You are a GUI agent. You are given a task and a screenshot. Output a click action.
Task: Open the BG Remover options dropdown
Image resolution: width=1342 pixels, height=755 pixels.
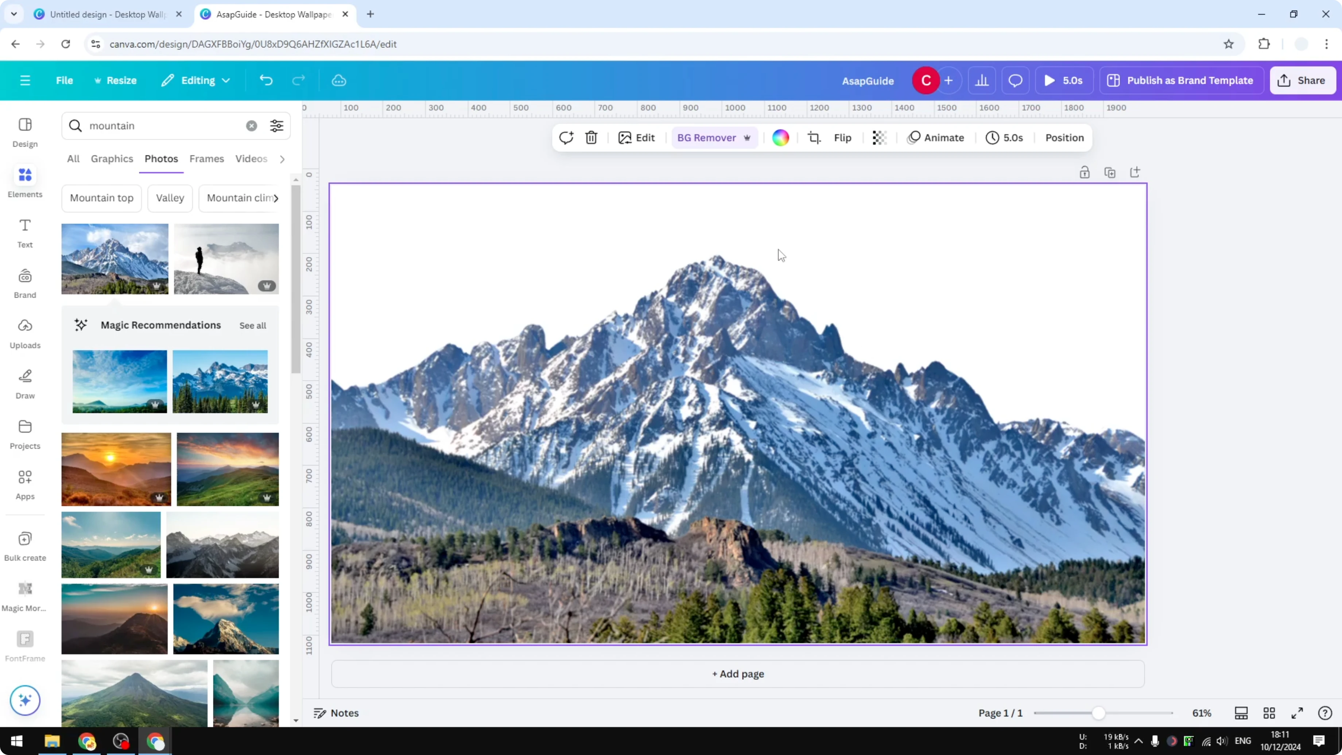(x=747, y=138)
